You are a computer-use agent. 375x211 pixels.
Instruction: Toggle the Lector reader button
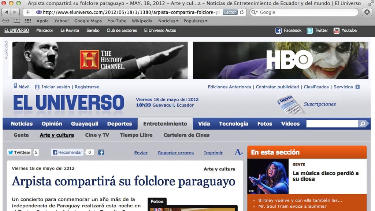click(230, 12)
